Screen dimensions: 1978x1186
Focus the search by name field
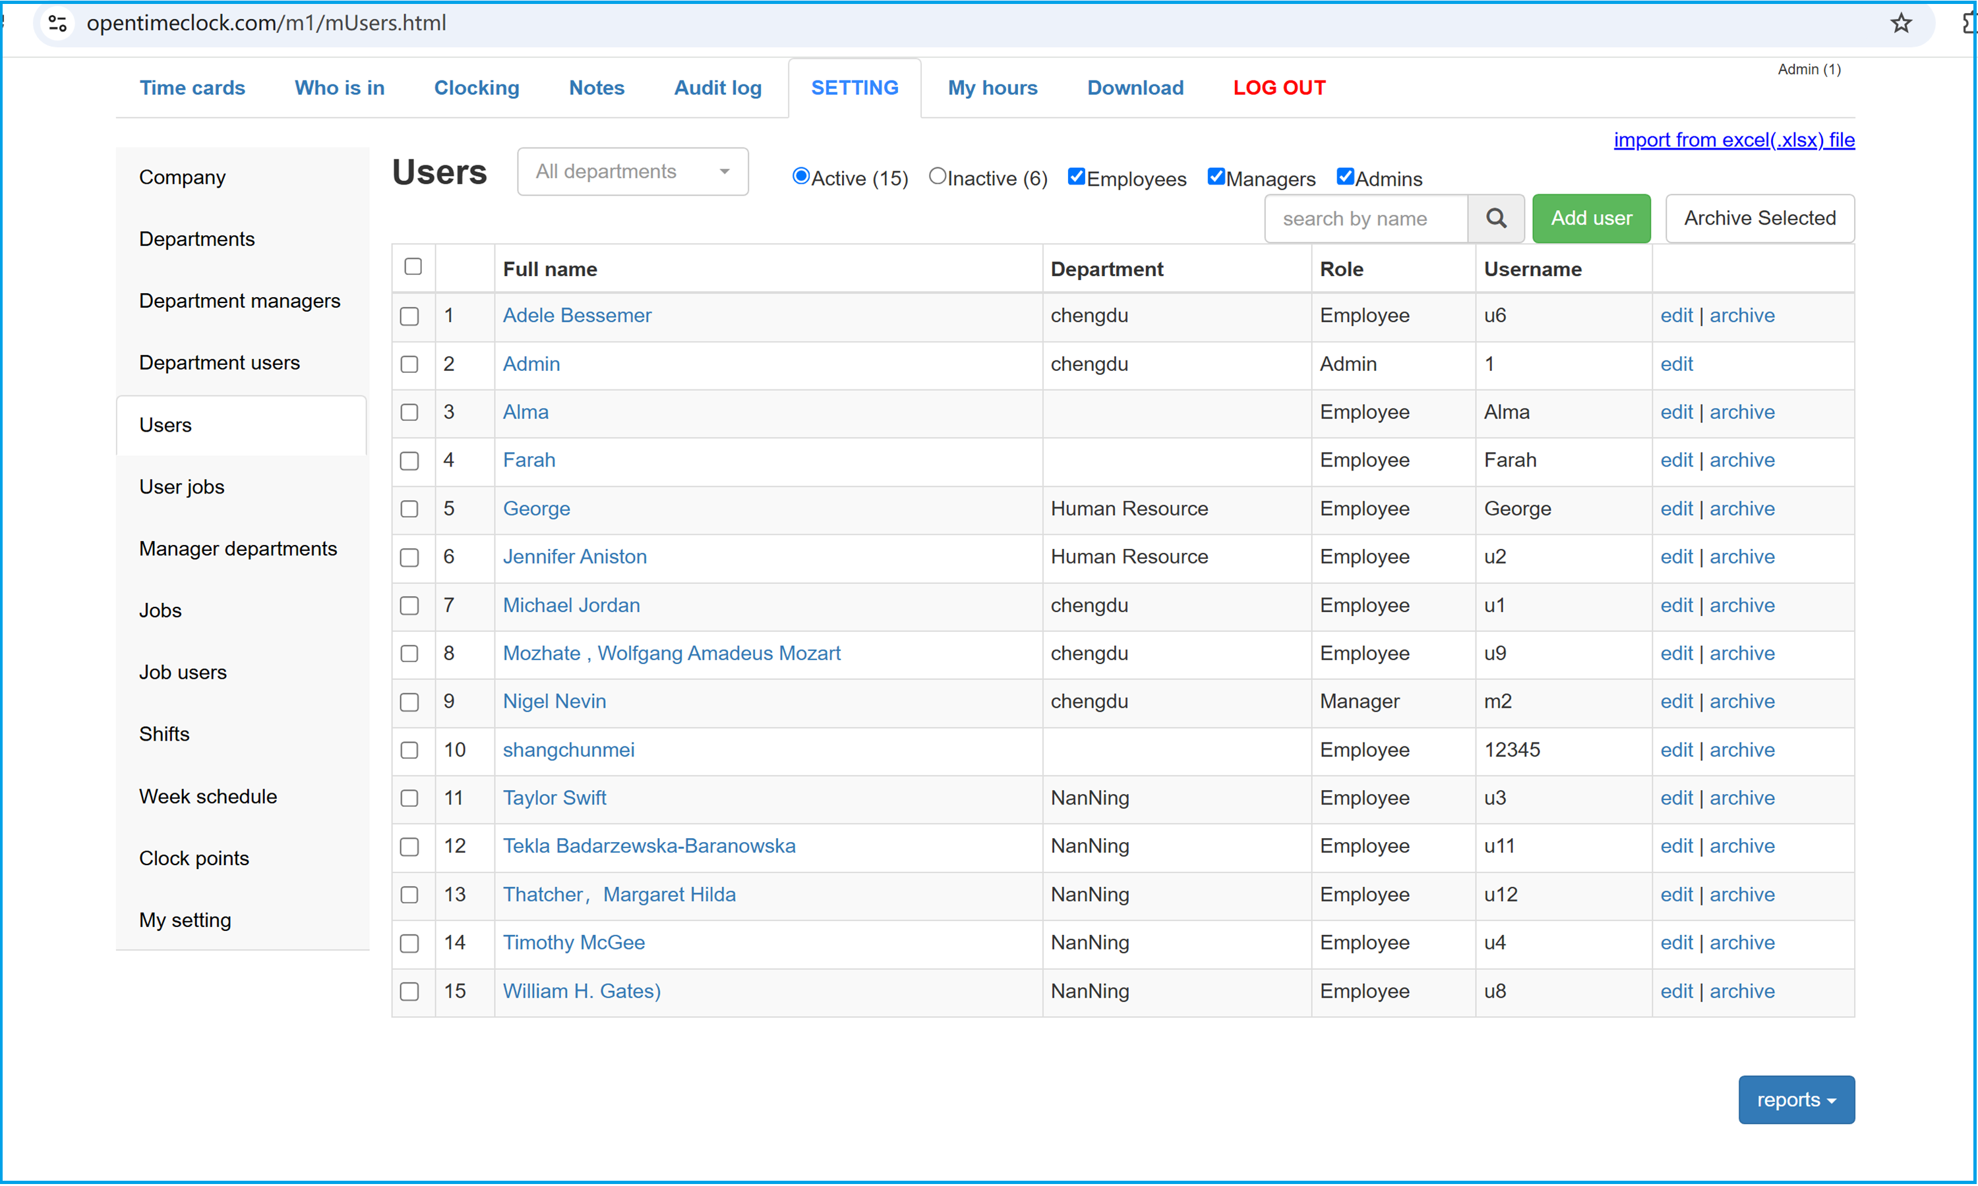pos(1365,218)
